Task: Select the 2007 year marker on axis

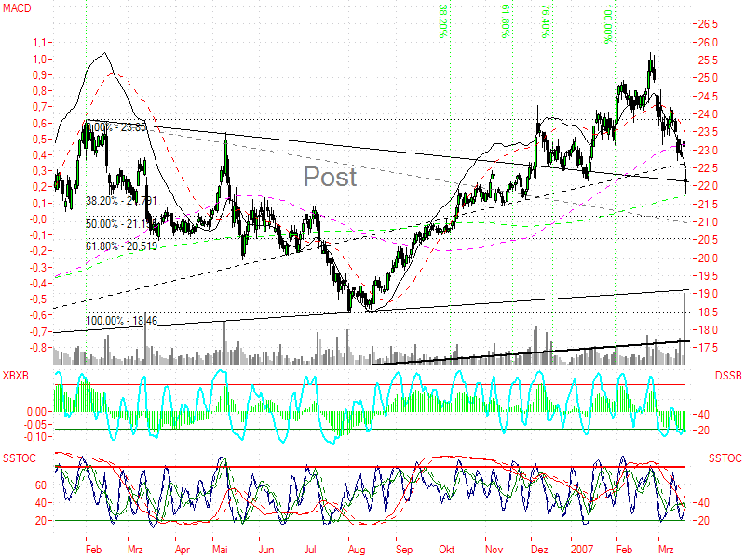Action: [x=582, y=550]
